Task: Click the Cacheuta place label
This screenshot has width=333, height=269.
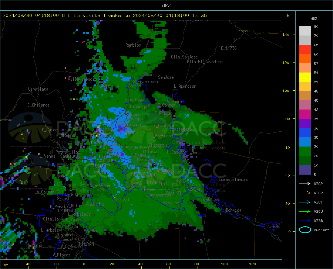Action: tap(69, 156)
